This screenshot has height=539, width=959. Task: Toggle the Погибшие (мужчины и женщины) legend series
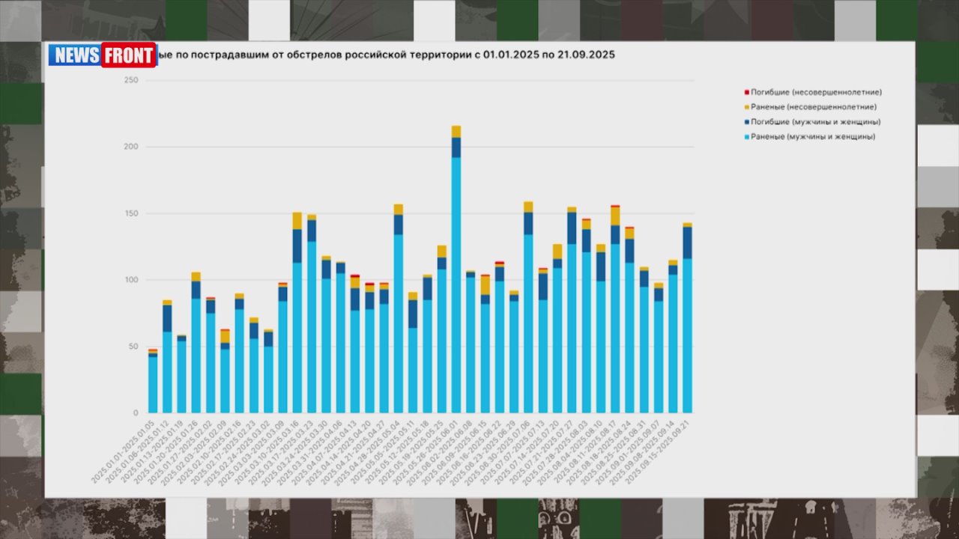(813, 122)
